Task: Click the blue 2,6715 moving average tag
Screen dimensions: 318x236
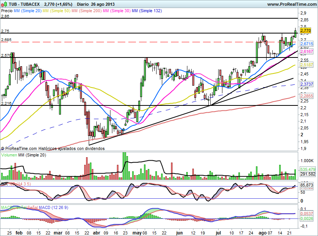Action: pyautogui.click(x=306, y=44)
